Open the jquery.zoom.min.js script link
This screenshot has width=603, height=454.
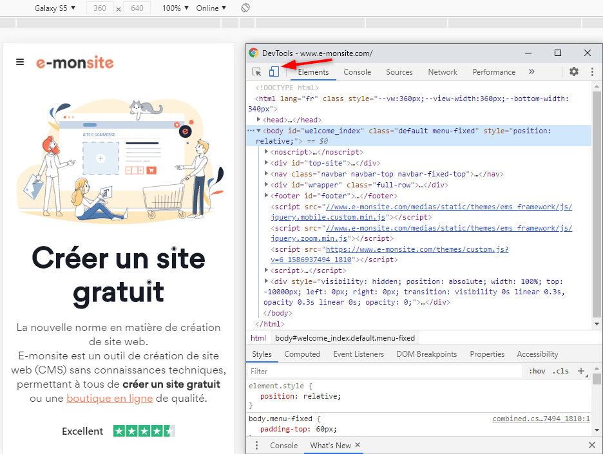(x=421, y=233)
